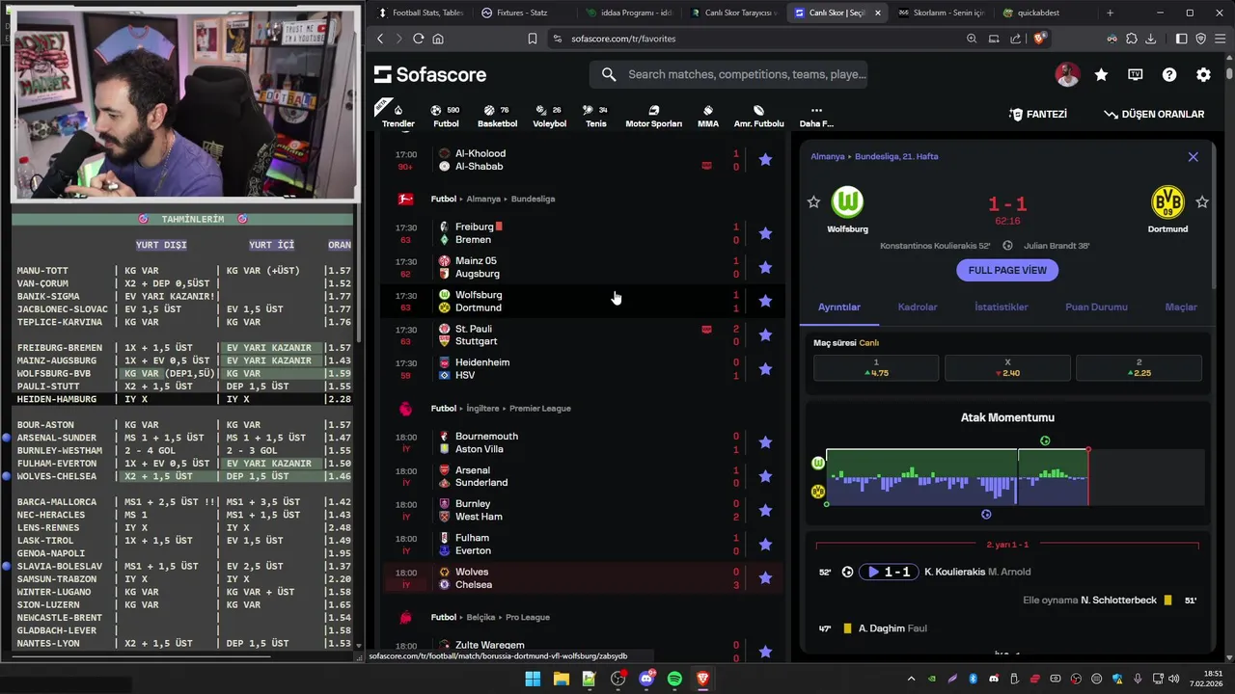Toggle favorite star for Wolfsburg-Dortmund row
1235x694 pixels.
765,301
